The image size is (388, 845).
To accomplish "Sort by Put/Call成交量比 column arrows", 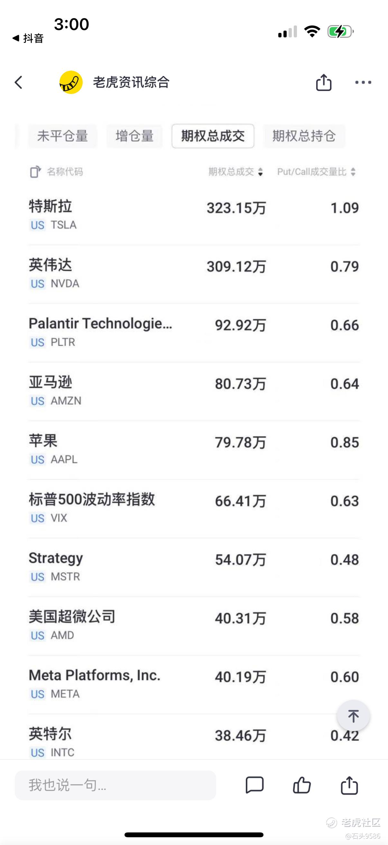I will pos(353,171).
